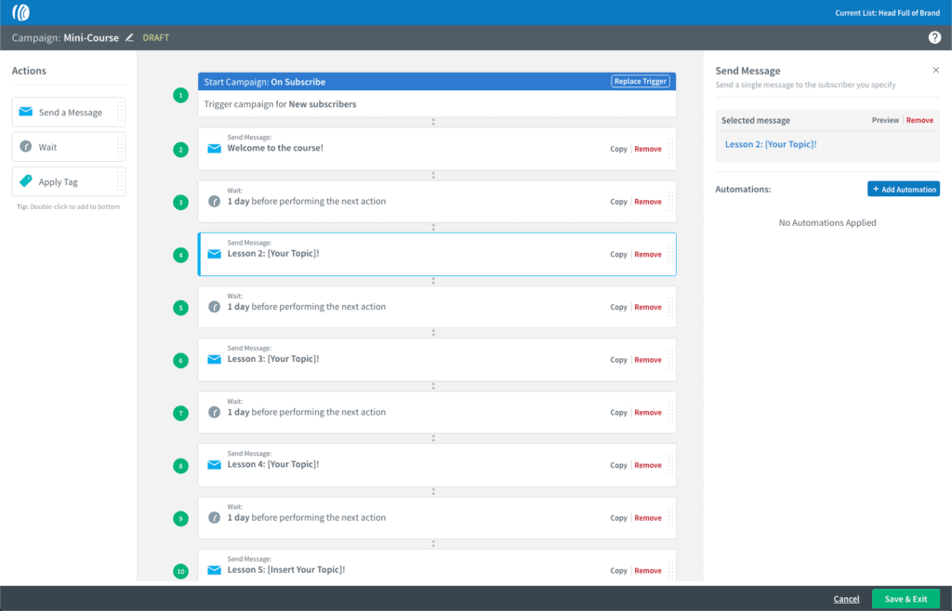Screen dimensions: 952x611
Task: Click Replace Trigger button
Action: coord(641,82)
